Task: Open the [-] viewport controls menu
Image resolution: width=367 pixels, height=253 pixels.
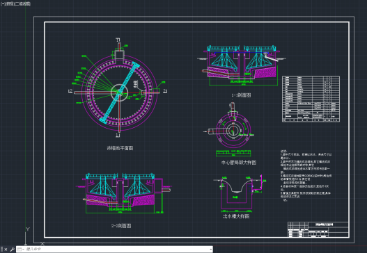Action: [x=3, y=4]
